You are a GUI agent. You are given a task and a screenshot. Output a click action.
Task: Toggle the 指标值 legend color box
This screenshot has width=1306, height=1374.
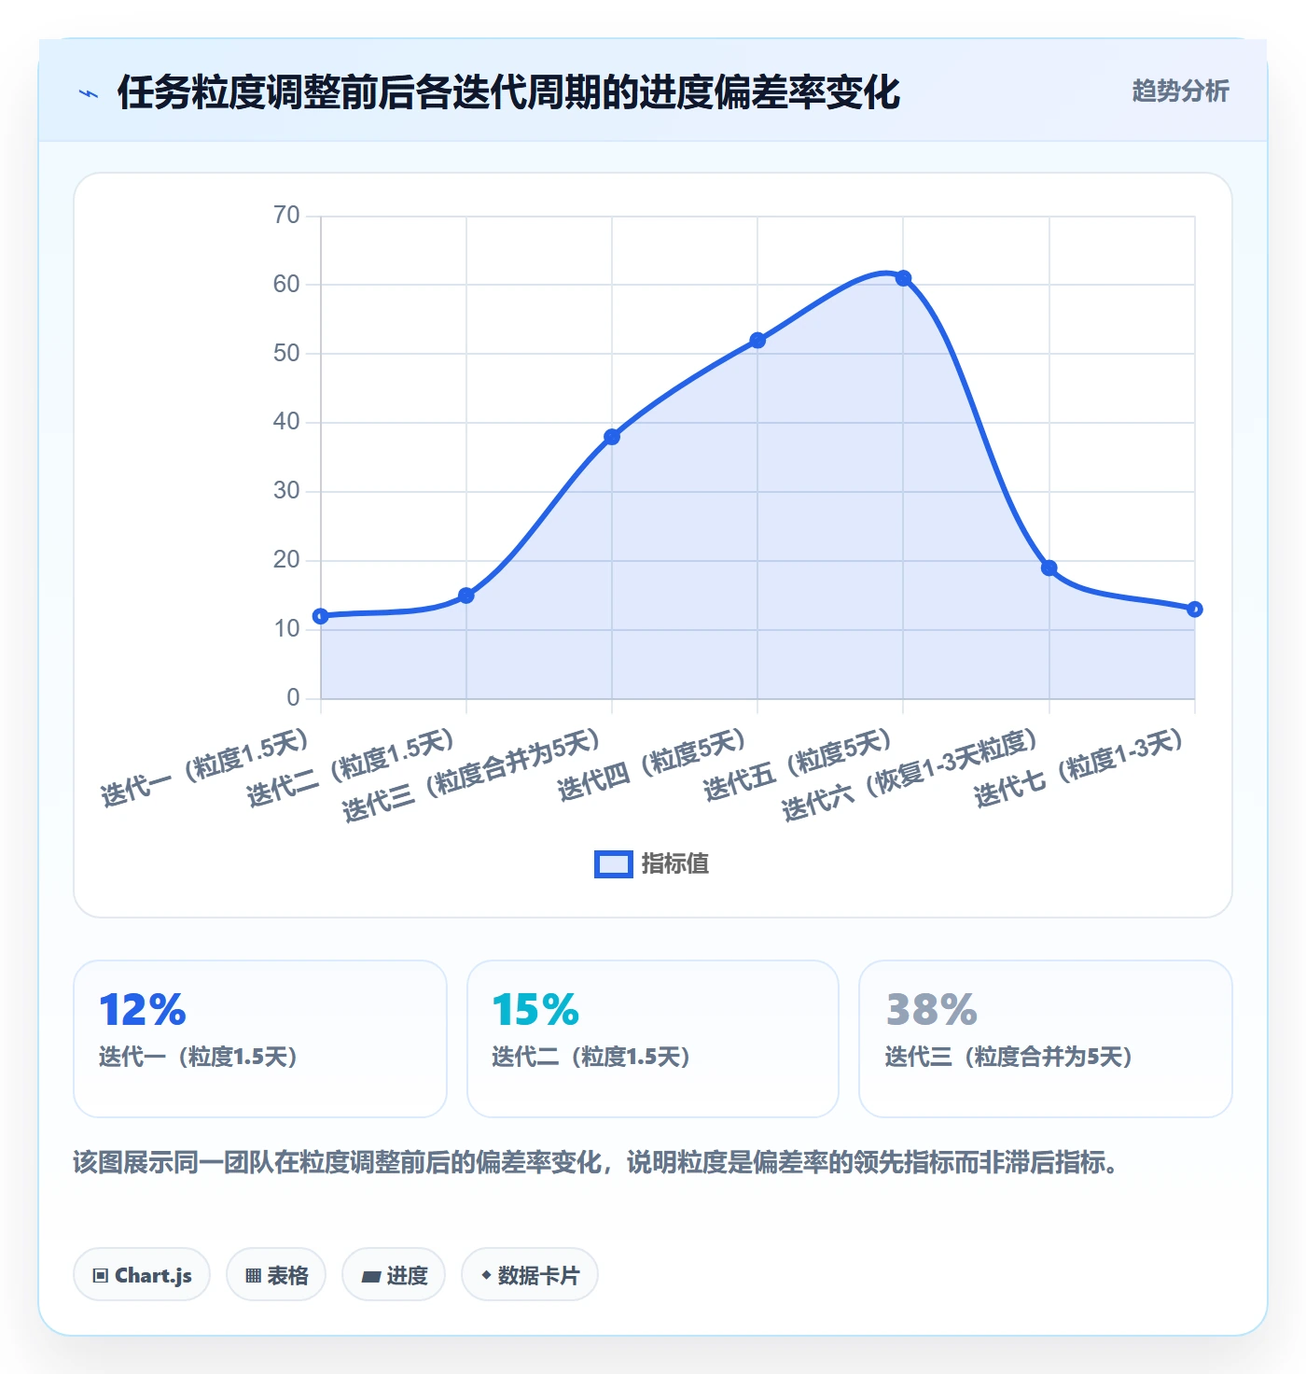click(x=614, y=864)
